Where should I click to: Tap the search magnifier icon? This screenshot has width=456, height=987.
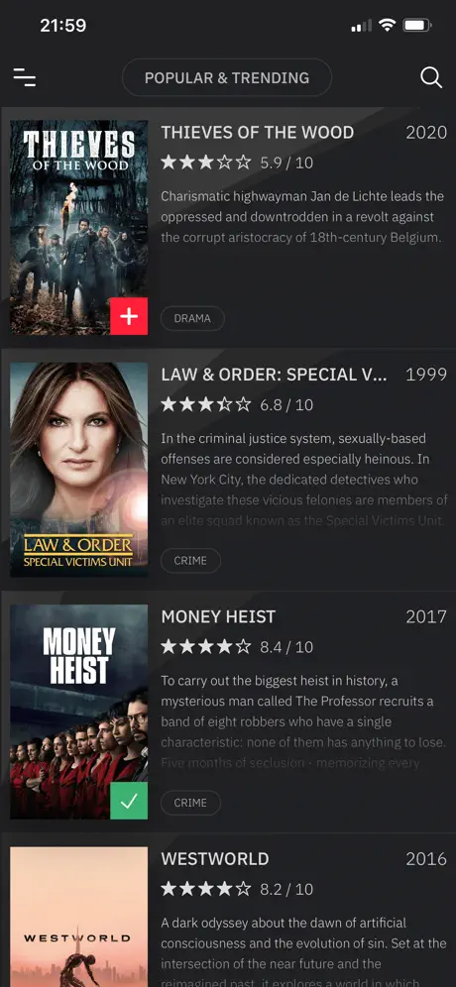[x=431, y=77]
